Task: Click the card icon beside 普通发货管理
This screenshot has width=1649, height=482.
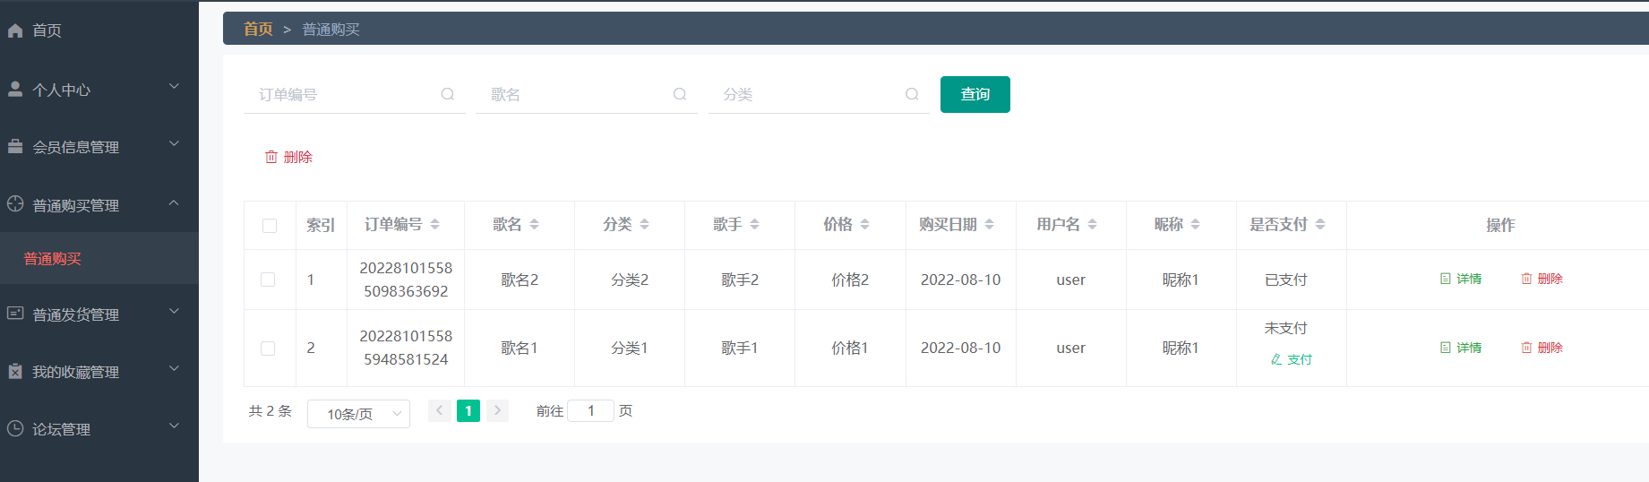Action: 15,313
